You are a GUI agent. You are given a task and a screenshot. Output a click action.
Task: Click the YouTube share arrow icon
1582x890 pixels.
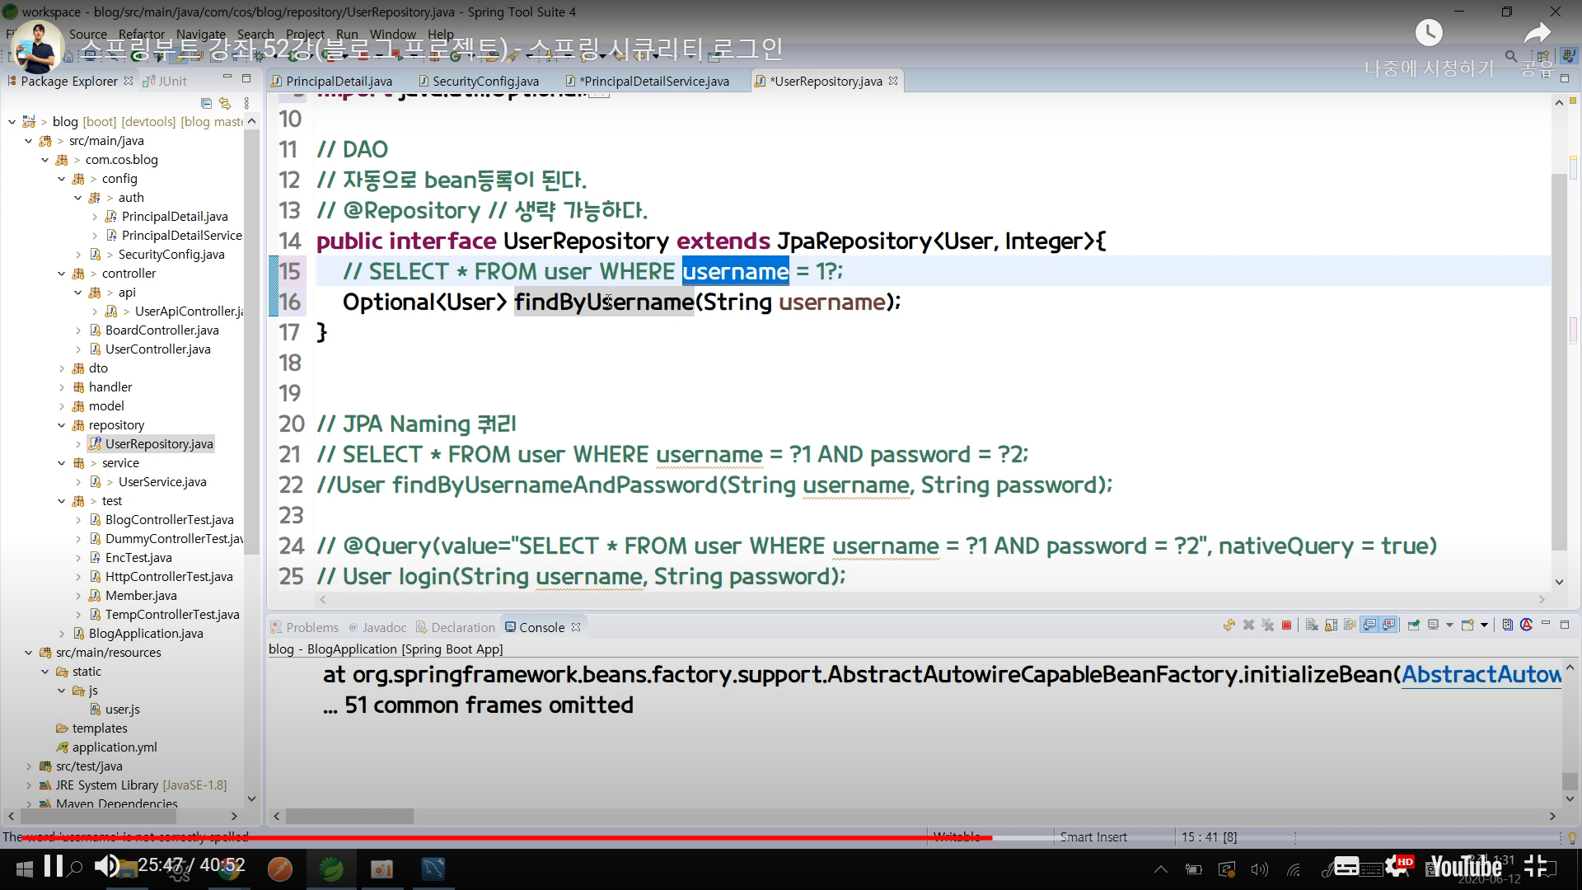pyautogui.click(x=1537, y=34)
